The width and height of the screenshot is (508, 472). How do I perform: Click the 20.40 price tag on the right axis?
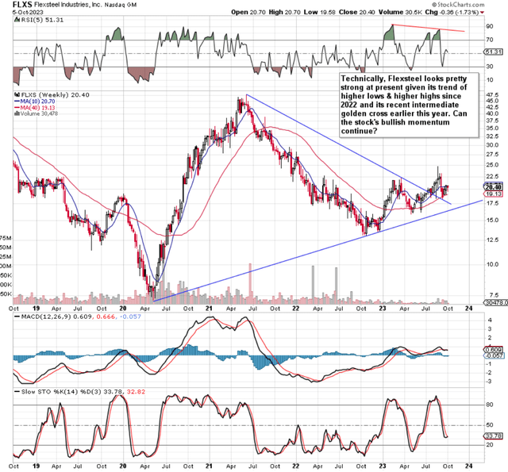tap(494, 186)
